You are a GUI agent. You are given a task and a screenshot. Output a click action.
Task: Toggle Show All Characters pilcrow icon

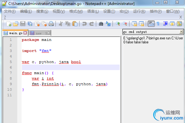coord(158,24)
